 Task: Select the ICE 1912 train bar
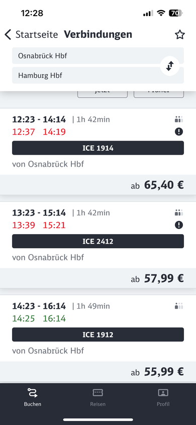[98, 334]
